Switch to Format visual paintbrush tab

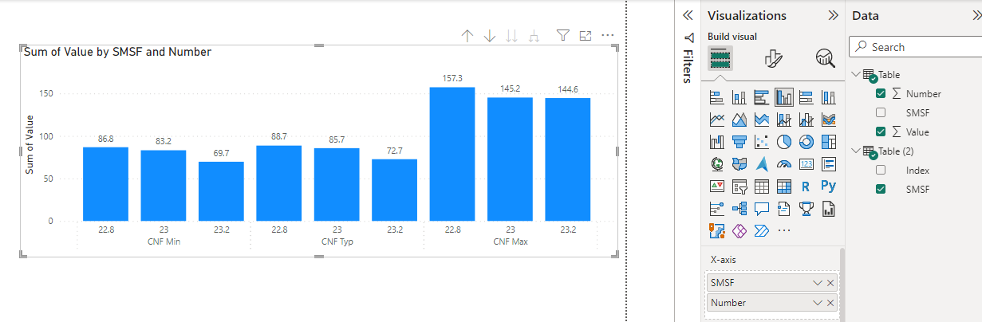[x=773, y=58]
